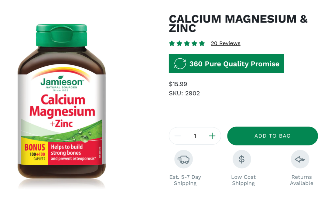Select the quantity number field
328x199 pixels.
(x=195, y=136)
